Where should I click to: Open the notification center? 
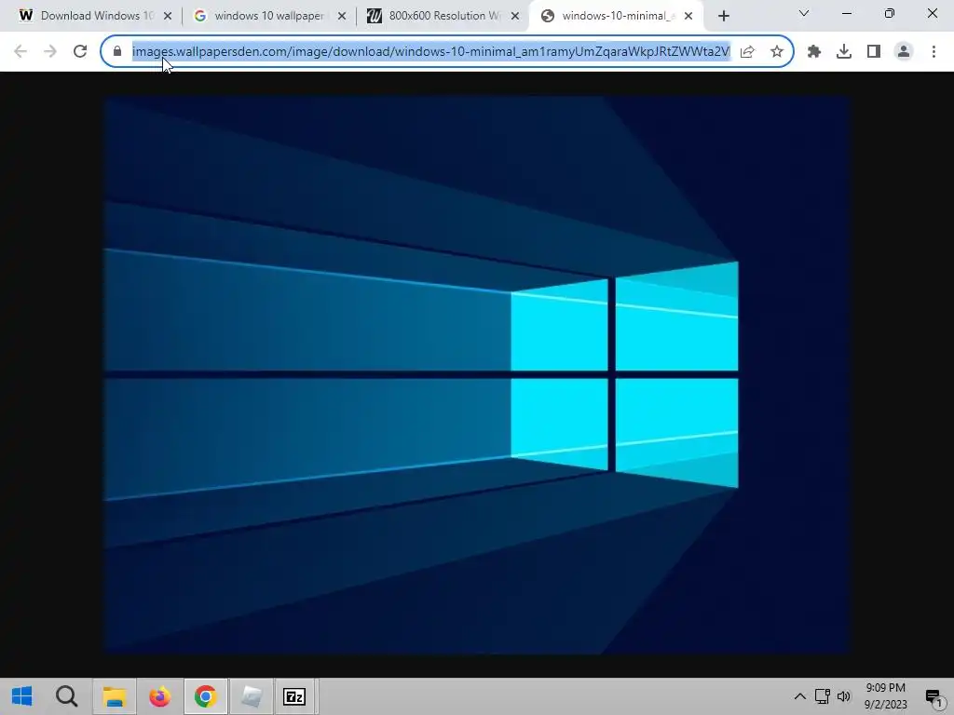point(934,696)
